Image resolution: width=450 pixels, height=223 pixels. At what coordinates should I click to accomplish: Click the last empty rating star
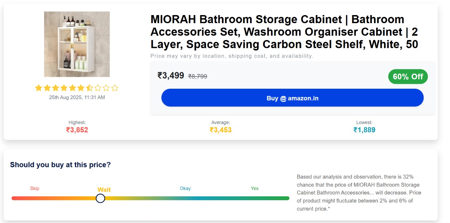[x=115, y=88]
